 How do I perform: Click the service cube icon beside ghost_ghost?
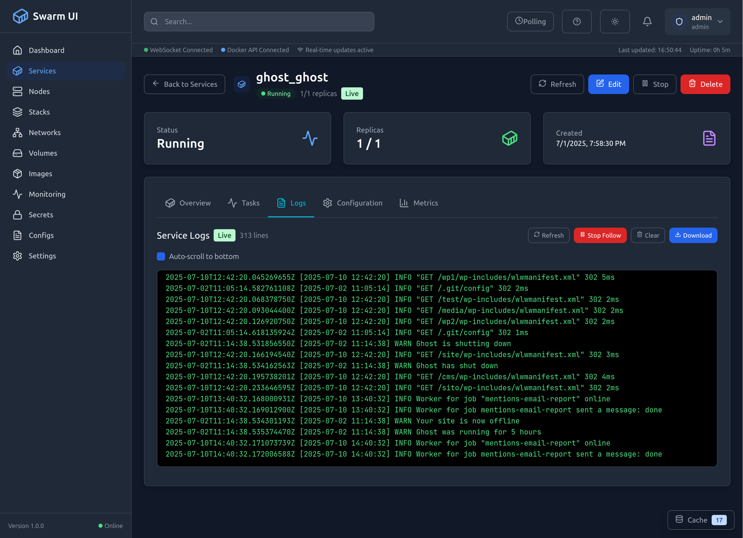241,84
